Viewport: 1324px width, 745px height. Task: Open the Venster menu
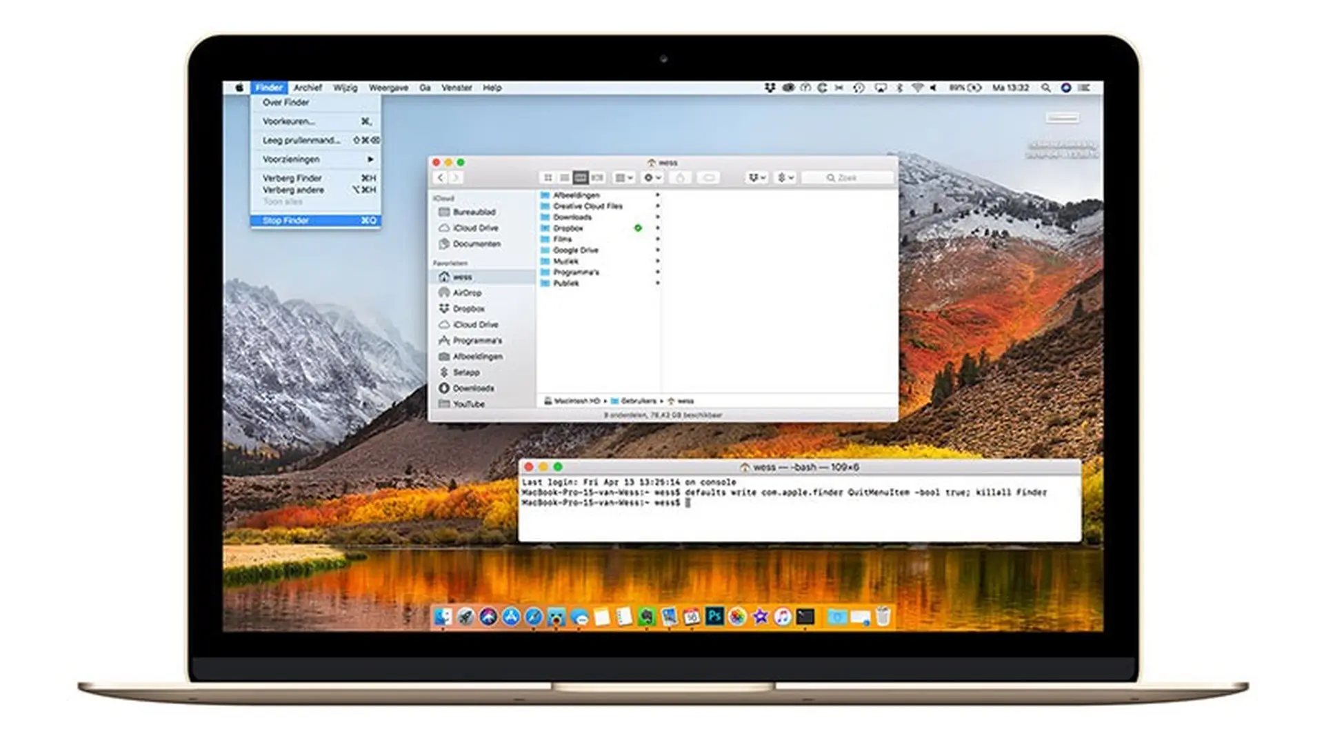click(x=457, y=88)
